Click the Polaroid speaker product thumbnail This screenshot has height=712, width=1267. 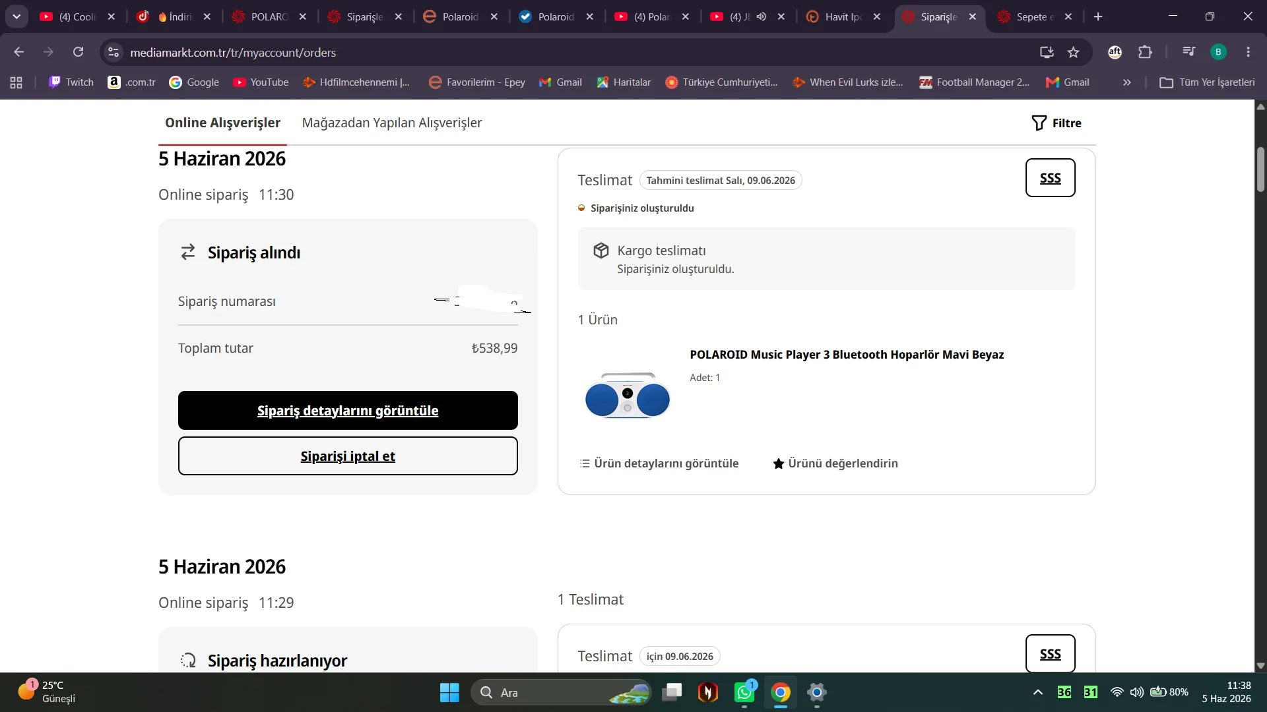click(628, 396)
